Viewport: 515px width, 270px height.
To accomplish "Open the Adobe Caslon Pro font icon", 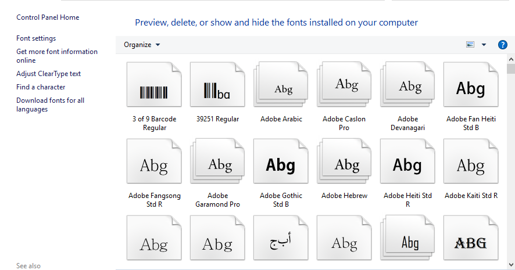I will coord(344,84).
